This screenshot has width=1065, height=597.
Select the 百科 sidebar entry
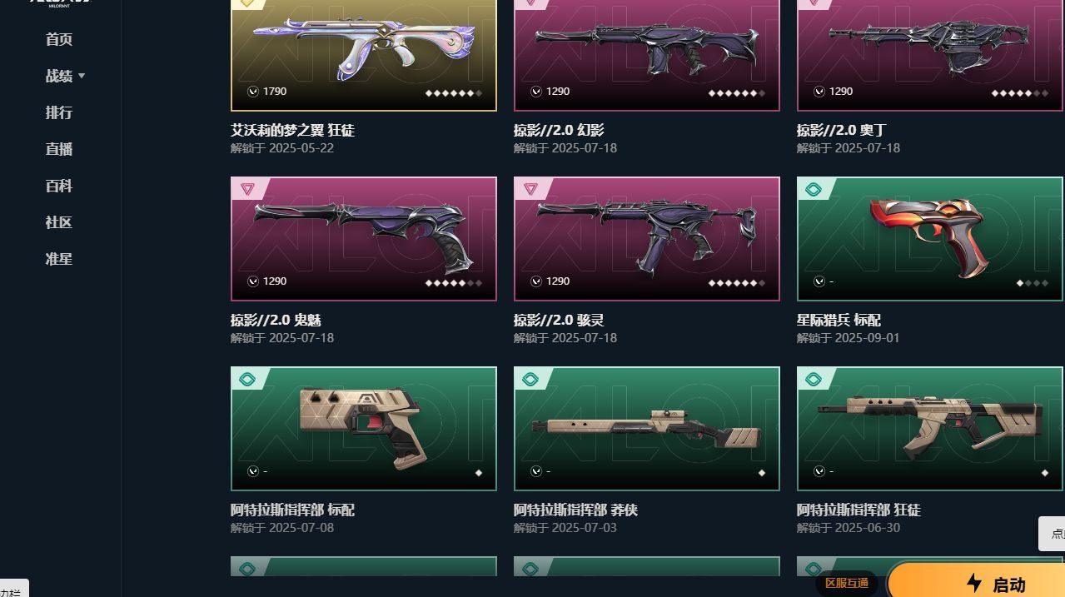[59, 186]
